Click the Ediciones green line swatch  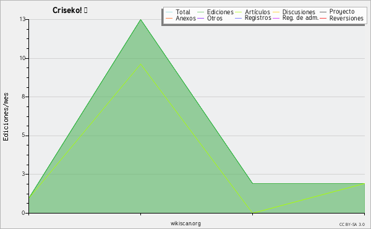click(x=200, y=12)
